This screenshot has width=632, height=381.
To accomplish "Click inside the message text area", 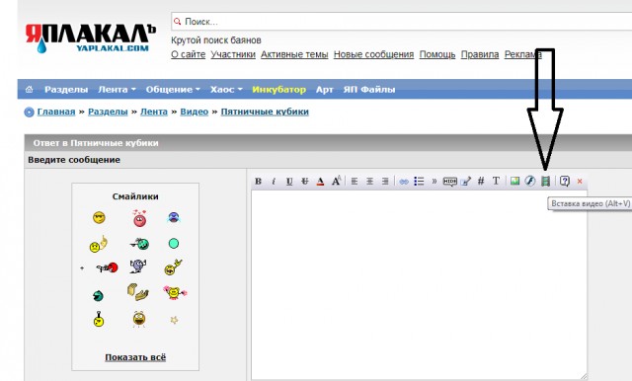I will [x=419, y=284].
